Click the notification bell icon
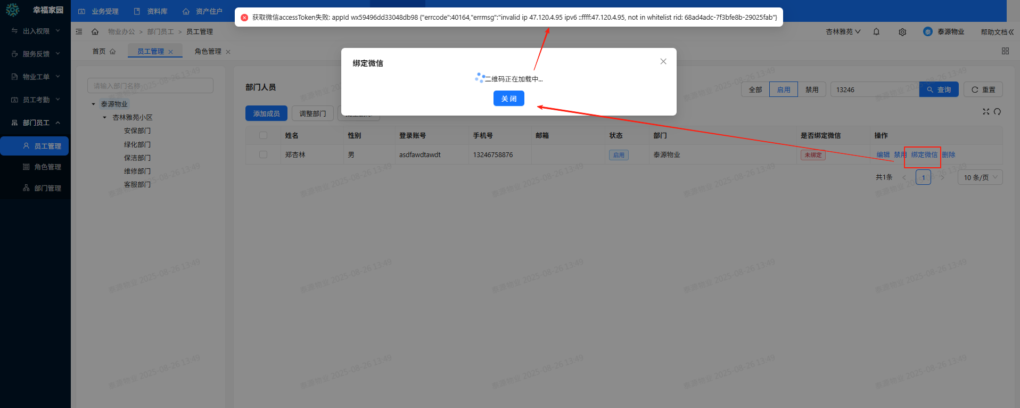This screenshot has height=408, width=1020. [x=876, y=32]
